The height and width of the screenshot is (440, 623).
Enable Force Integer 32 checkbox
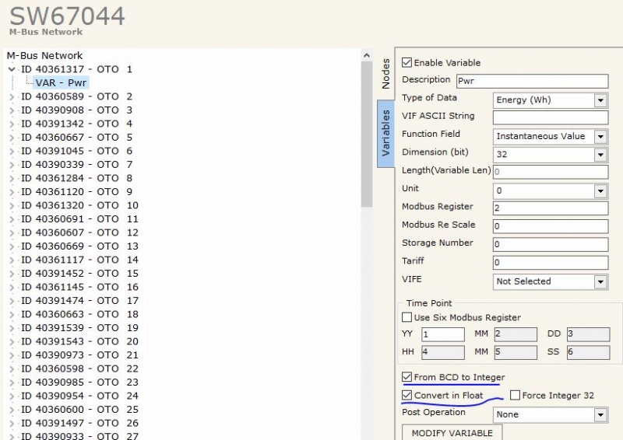(x=515, y=395)
